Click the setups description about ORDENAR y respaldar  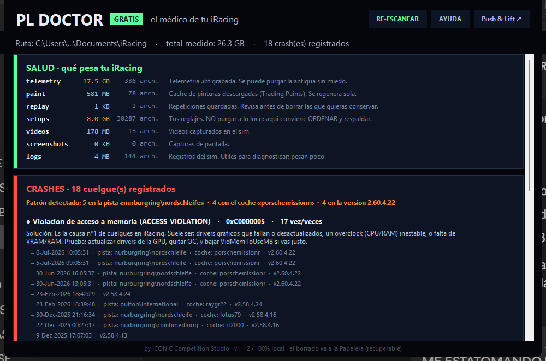(x=270, y=119)
